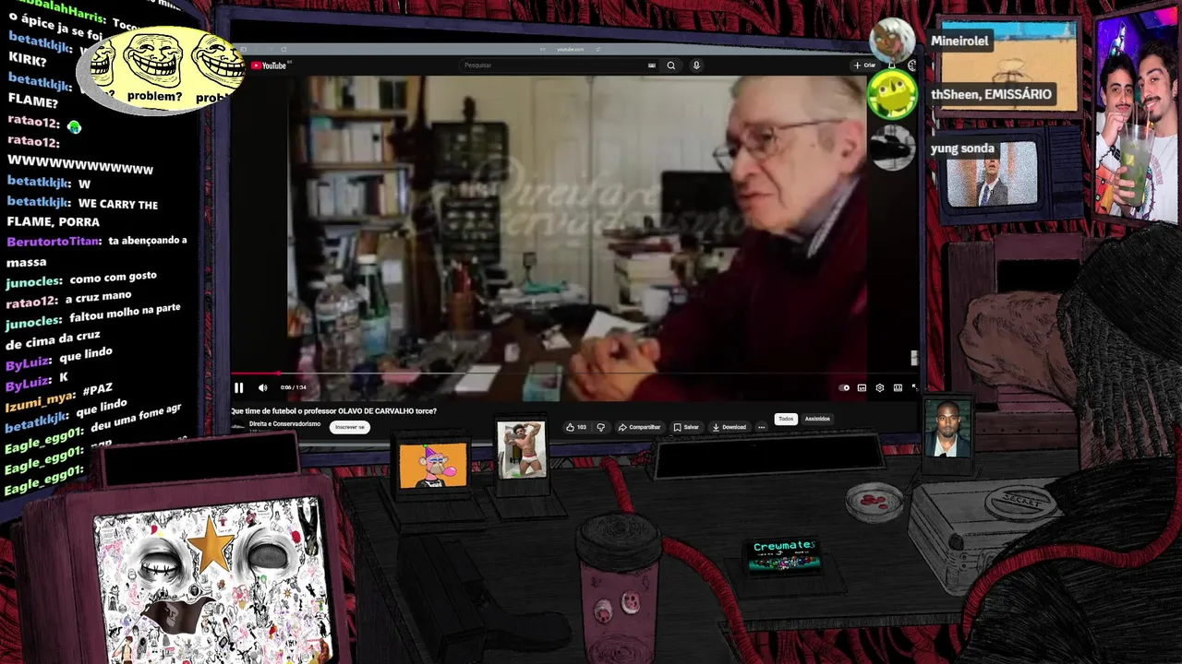
Task: Click the ape picture frame on the desk
Action: click(x=433, y=465)
